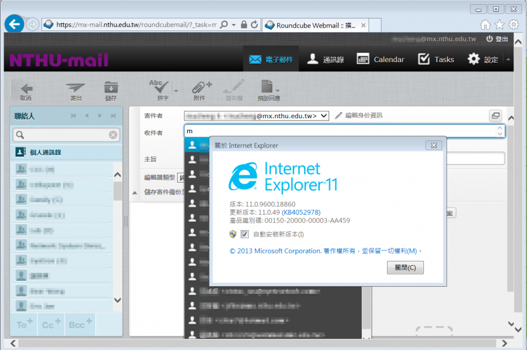Toggle the 自動安裝新版本 checkbox
Viewport: 527px width, 350px height.
[x=245, y=234]
